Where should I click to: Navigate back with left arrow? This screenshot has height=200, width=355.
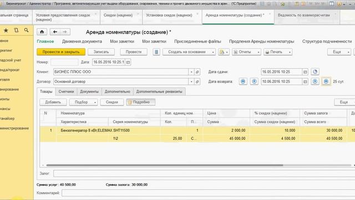pyautogui.click(x=55, y=32)
